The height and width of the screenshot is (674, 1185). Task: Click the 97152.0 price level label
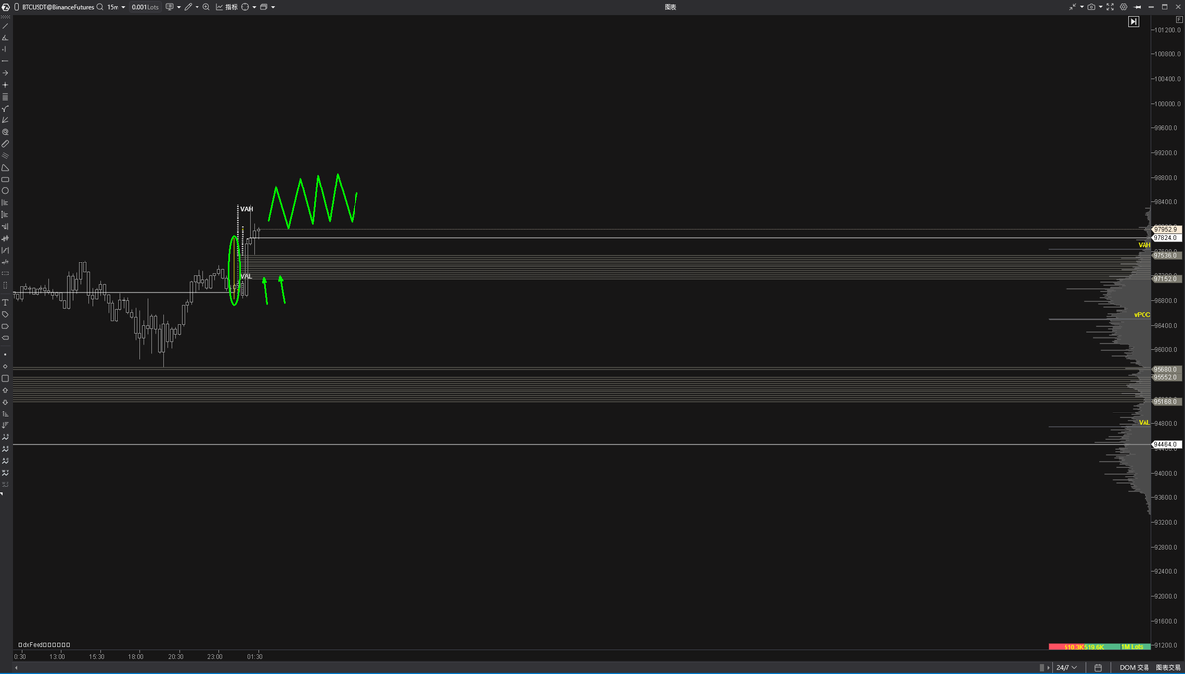coord(1166,279)
